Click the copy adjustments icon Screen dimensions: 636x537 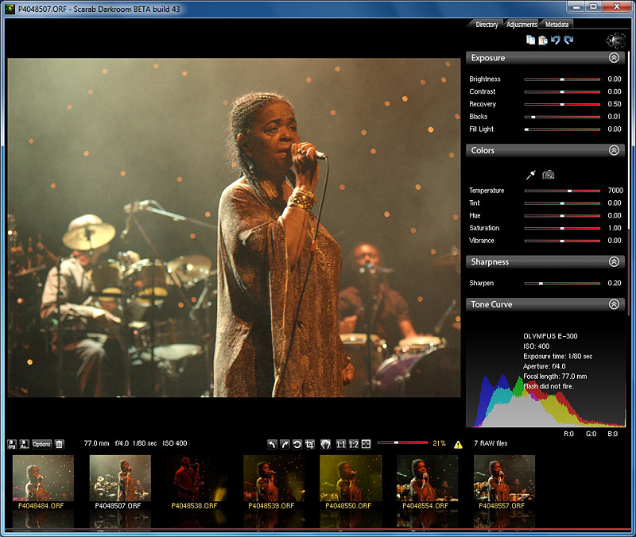pyautogui.click(x=530, y=40)
